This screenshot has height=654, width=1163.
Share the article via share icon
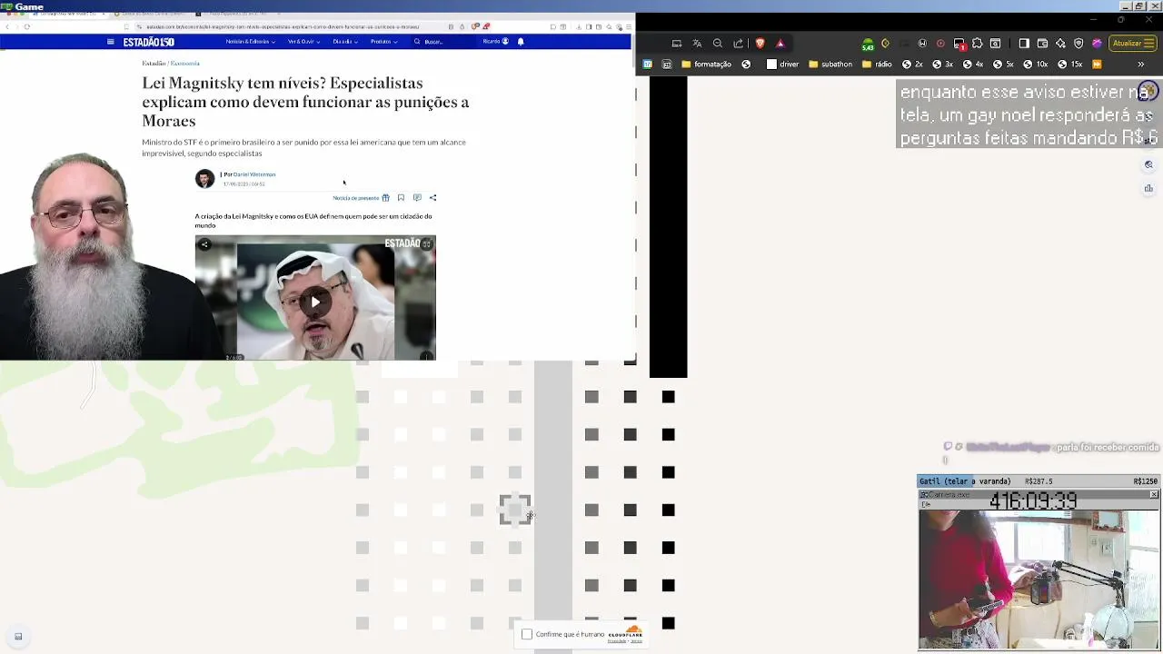click(x=432, y=197)
